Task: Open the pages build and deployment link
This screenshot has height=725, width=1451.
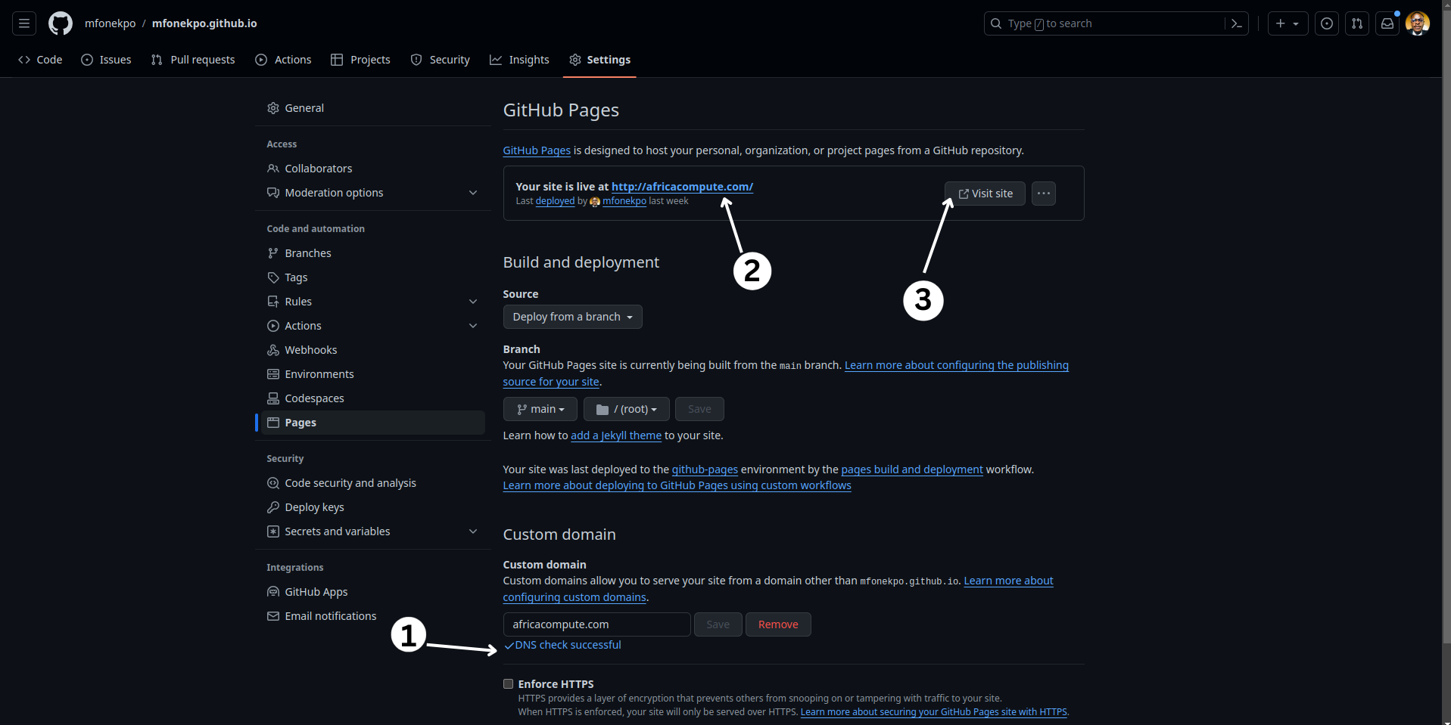Action: pos(912,469)
